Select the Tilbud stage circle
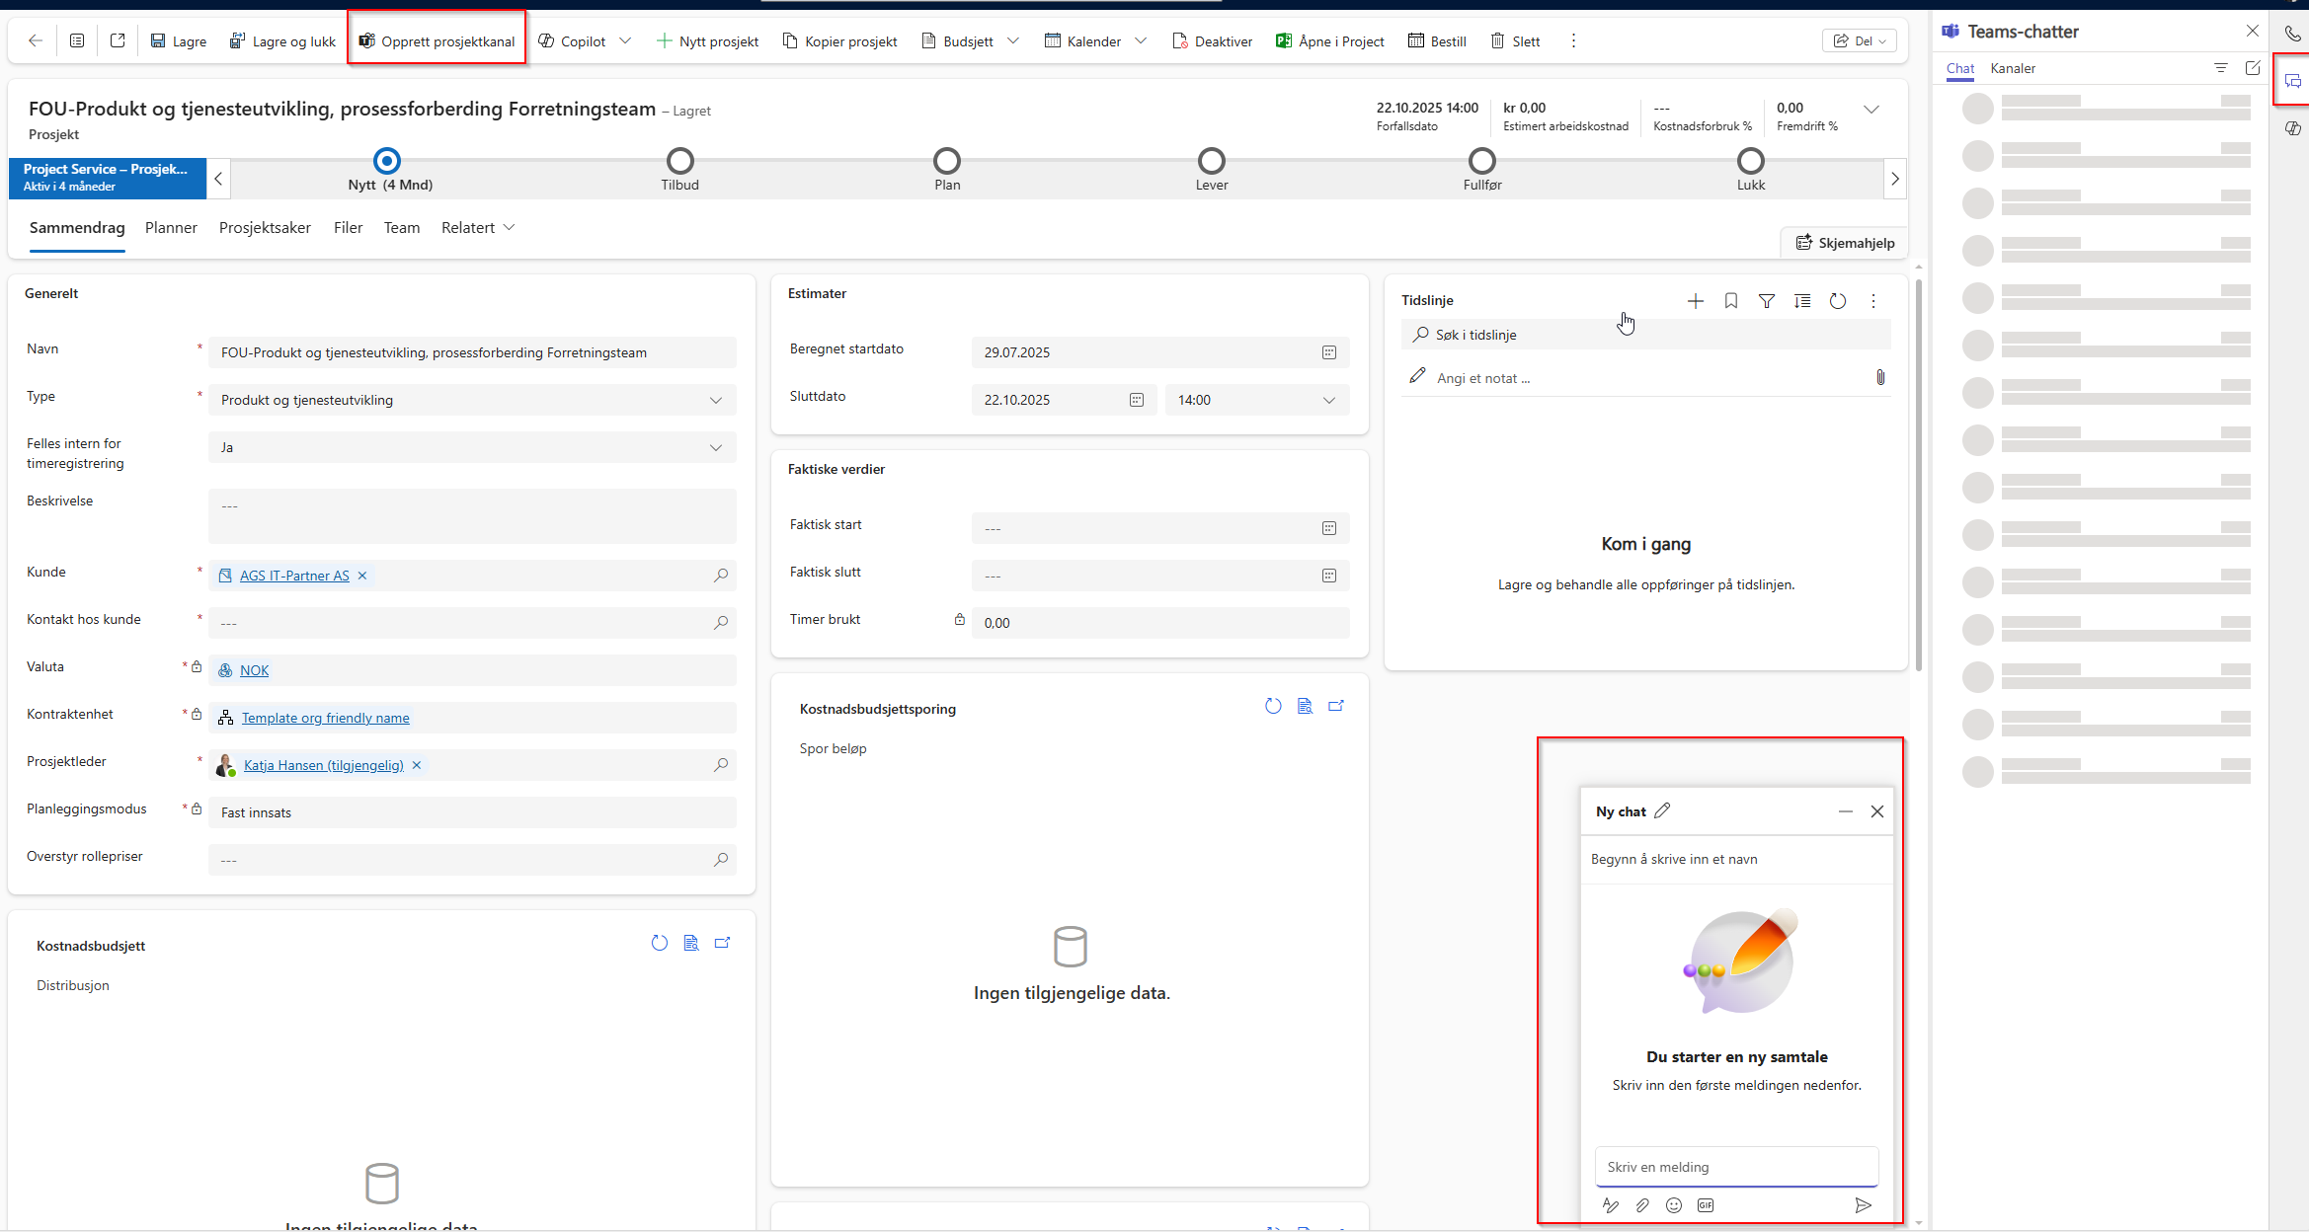 pyautogui.click(x=679, y=161)
